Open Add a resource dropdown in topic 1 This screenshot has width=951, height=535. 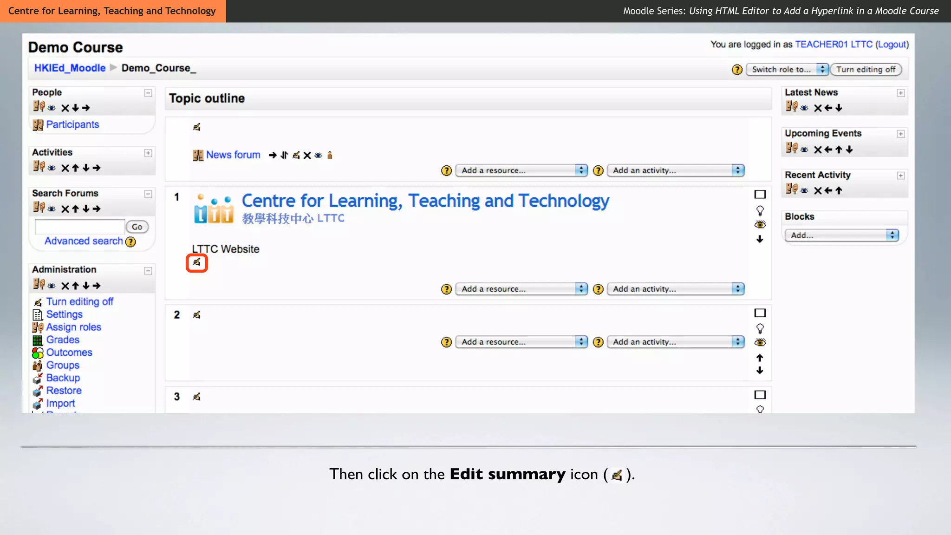521,289
